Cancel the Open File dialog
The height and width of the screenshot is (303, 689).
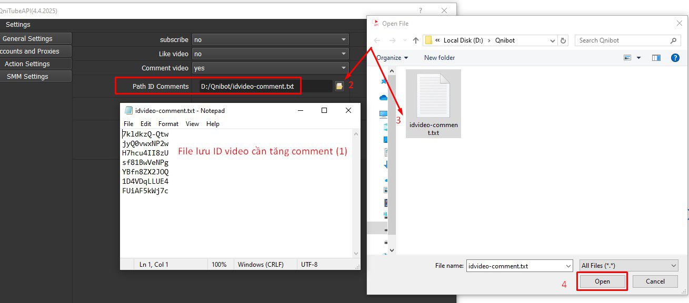tap(655, 281)
